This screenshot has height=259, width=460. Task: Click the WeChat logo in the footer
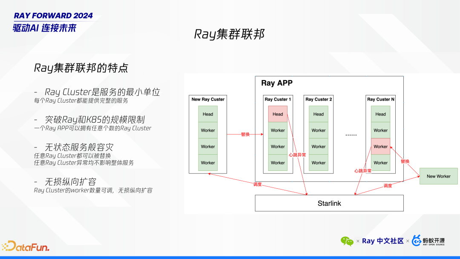[x=347, y=241]
